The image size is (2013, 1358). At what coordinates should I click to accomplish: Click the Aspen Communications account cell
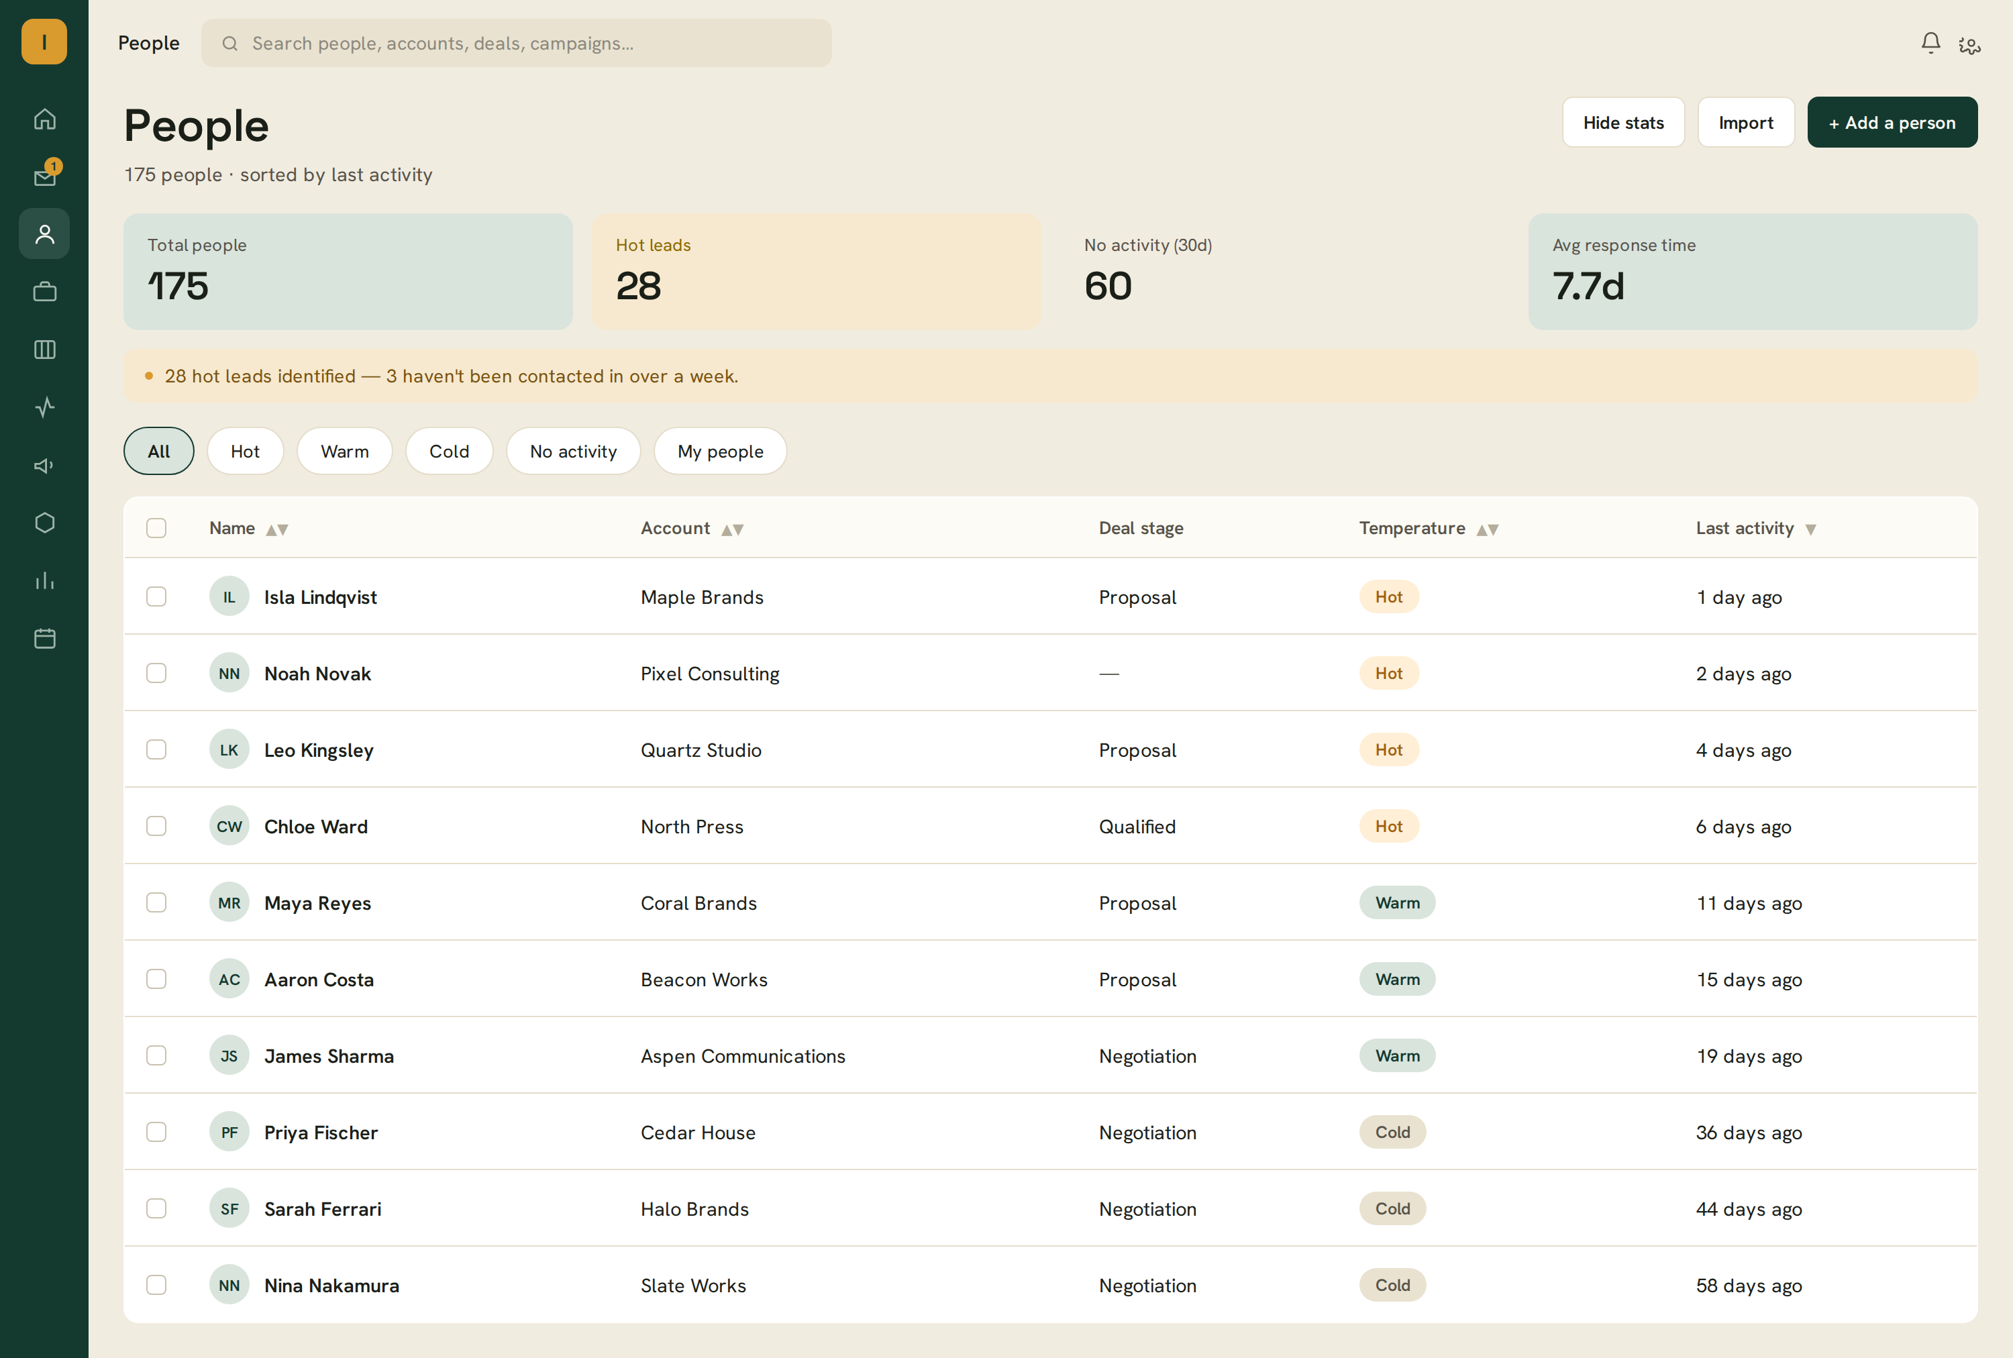[x=743, y=1056]
